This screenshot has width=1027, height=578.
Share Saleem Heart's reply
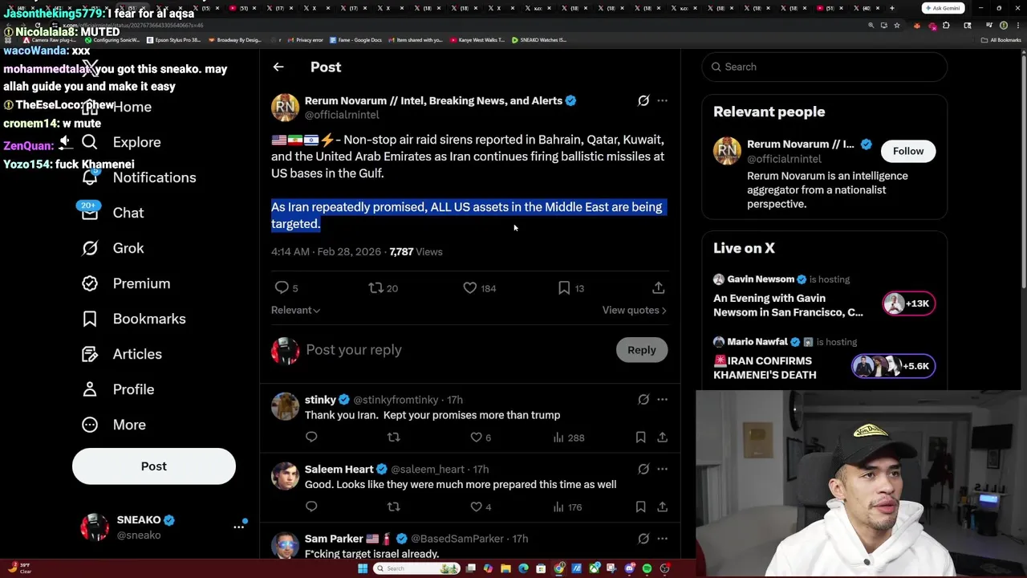coord(662,507)
